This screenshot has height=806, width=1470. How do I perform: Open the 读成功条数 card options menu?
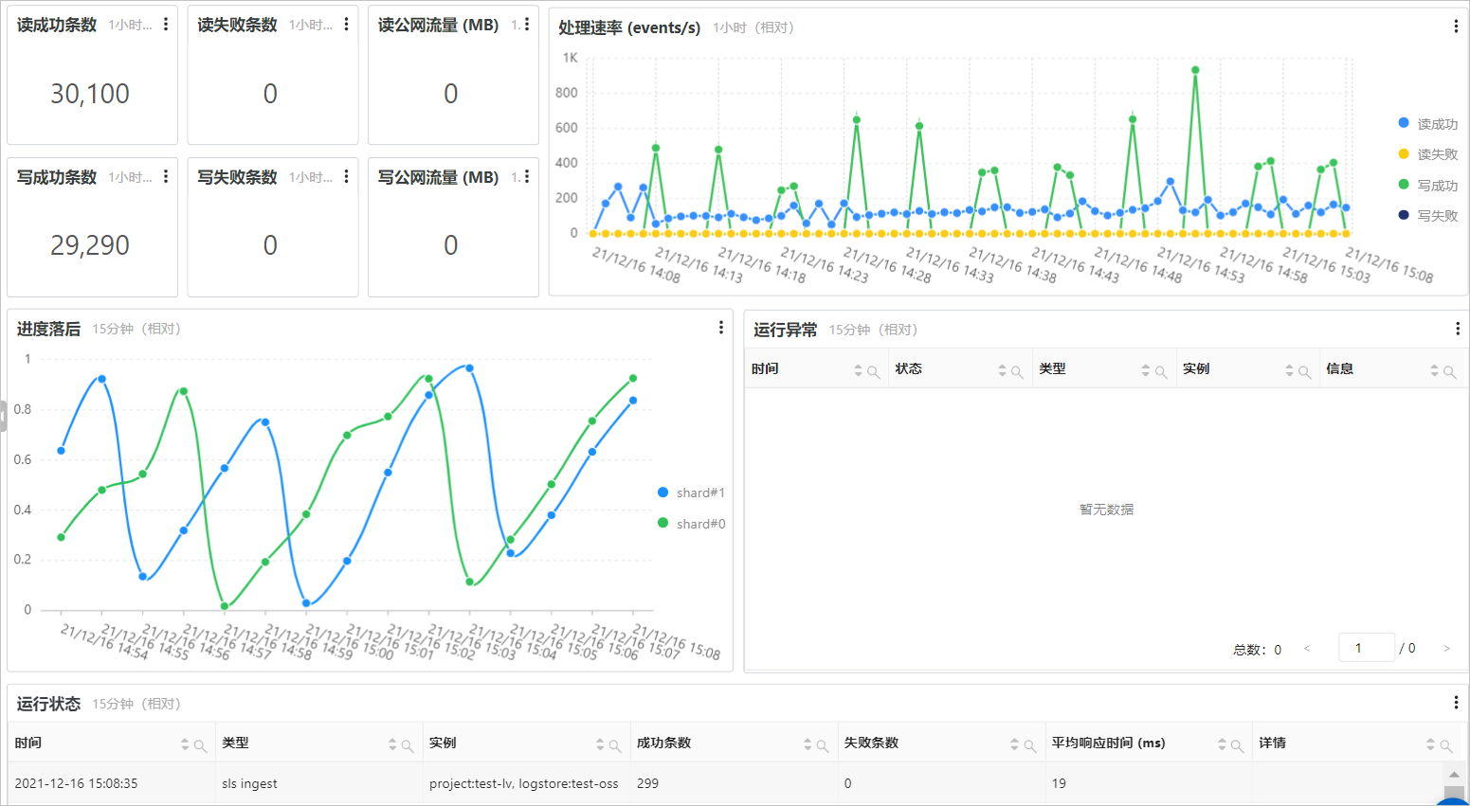click(166, 25)
